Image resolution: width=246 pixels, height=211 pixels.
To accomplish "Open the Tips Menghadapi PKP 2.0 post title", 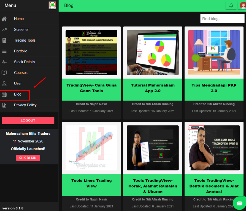I will pos(214,88).
